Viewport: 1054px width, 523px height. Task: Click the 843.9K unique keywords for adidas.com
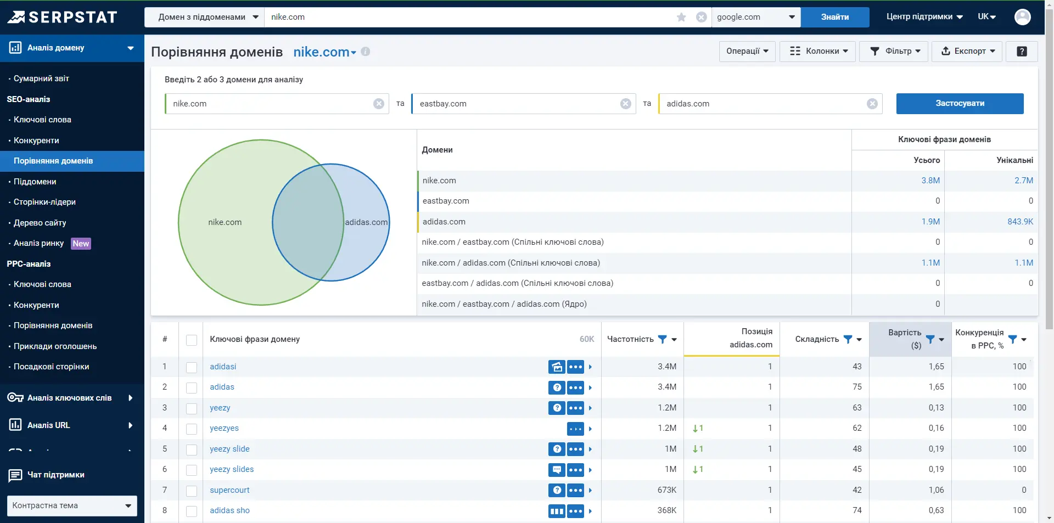point(1020,222)
